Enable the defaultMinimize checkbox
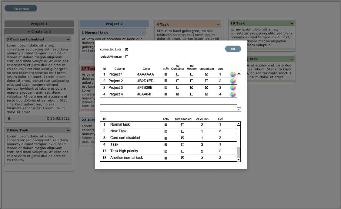341x209 pixels. 127,57
